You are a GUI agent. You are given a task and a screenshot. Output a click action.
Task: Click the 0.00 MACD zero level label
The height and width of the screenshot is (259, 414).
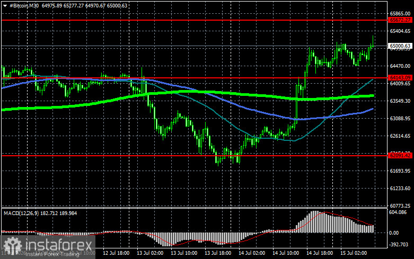coord(394,233)
